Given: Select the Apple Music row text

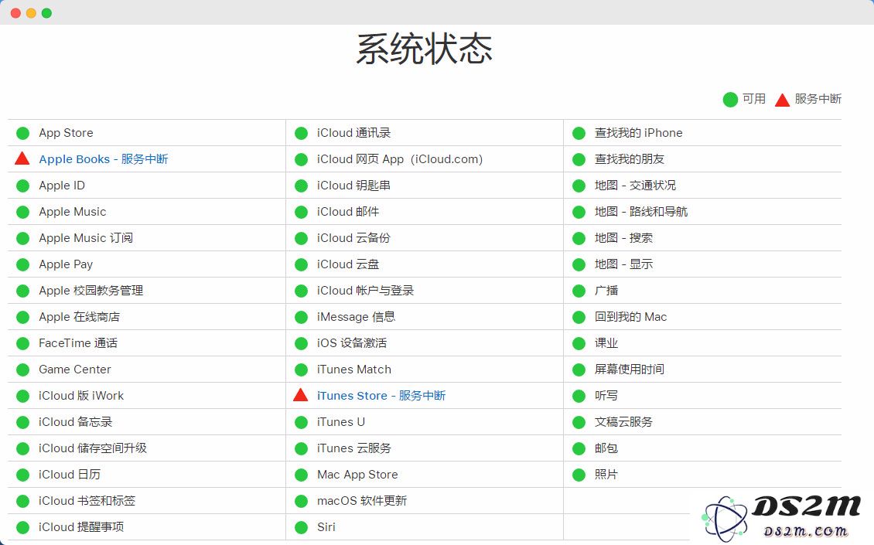Looking at the screenshot, I should click(73, 212).
